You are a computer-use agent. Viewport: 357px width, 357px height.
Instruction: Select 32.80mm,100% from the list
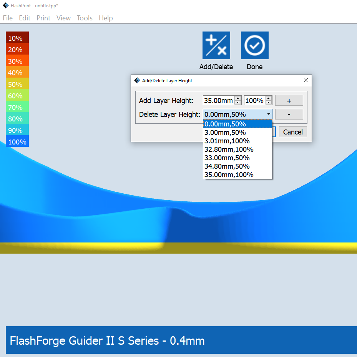[237, 149]
